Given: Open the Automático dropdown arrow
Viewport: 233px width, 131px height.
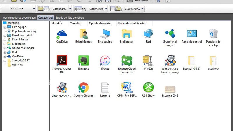Looking at the screenshot, I should pyautogui.click(x=106, y=9).
